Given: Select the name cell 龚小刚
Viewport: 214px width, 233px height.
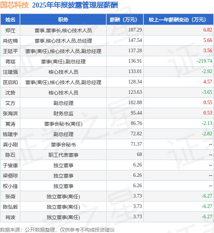Looking at the screenshot, I should click(10, 145).
